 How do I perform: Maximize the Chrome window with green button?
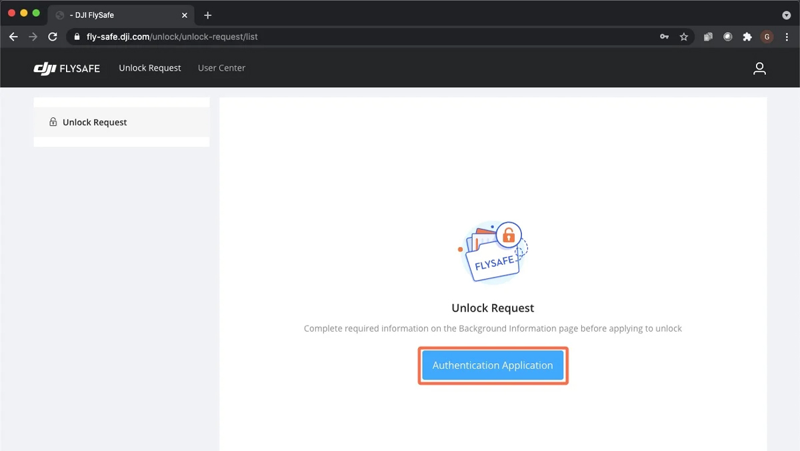37,13
